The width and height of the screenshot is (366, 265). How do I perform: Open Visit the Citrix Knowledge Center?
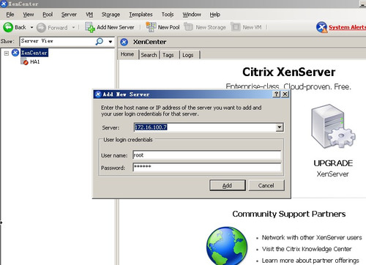click(x=307, y=249)
